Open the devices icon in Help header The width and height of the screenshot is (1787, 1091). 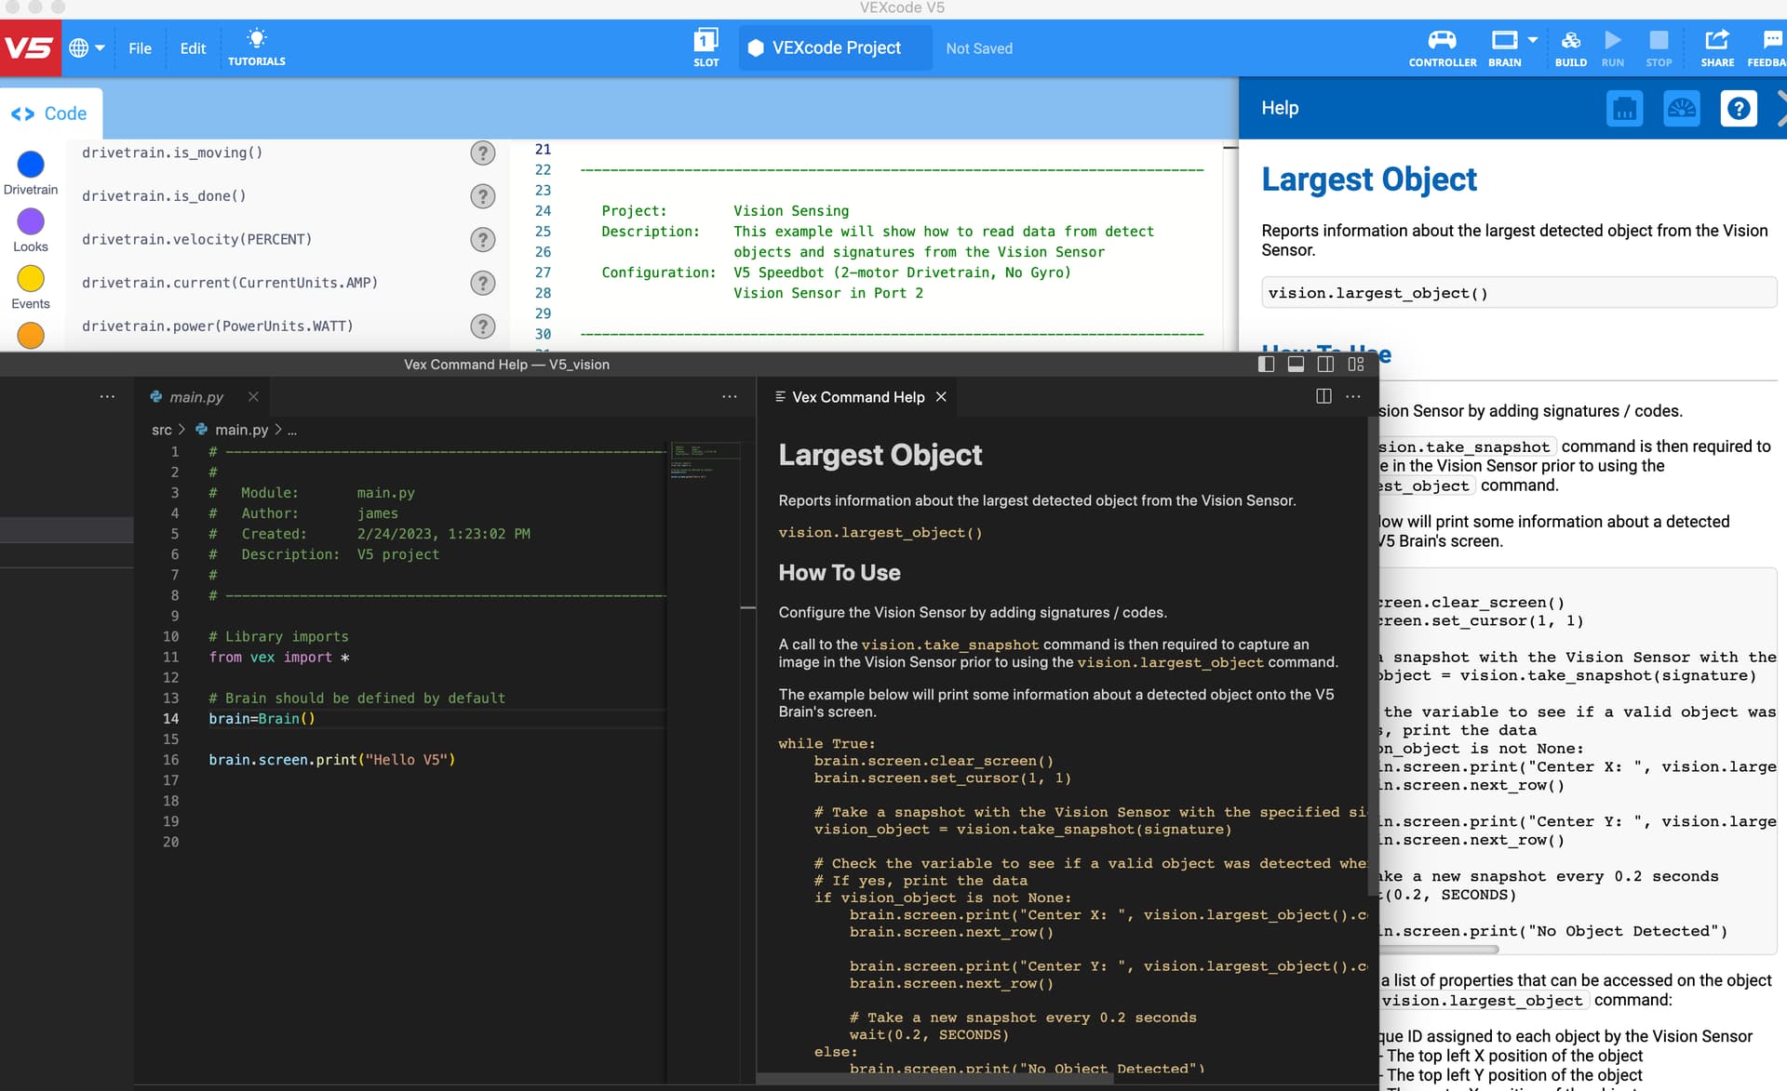pyautogui.click(x=1624, y=108)
